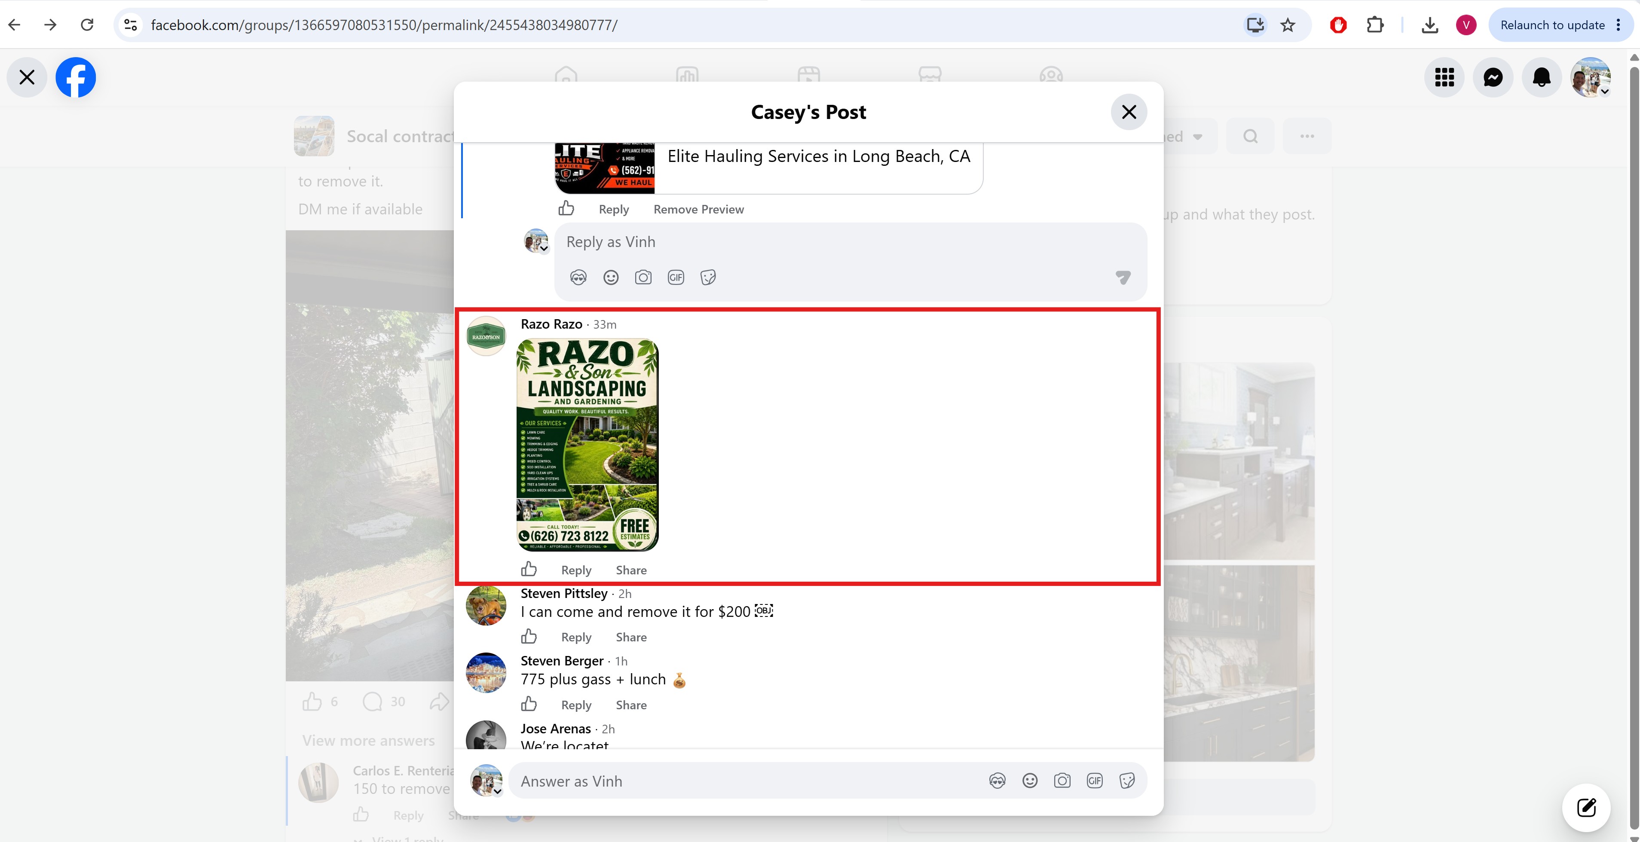Reply to Razo Razo's comment
Image resolution: width=1640 pixels, height=842 pixels.
pos(576,570)
